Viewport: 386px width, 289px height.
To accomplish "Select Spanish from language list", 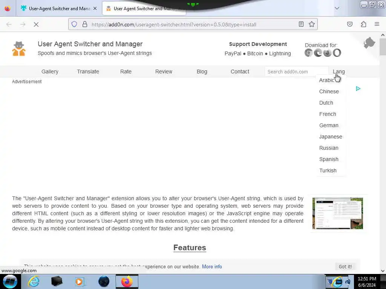I will (x=329, y=159).
